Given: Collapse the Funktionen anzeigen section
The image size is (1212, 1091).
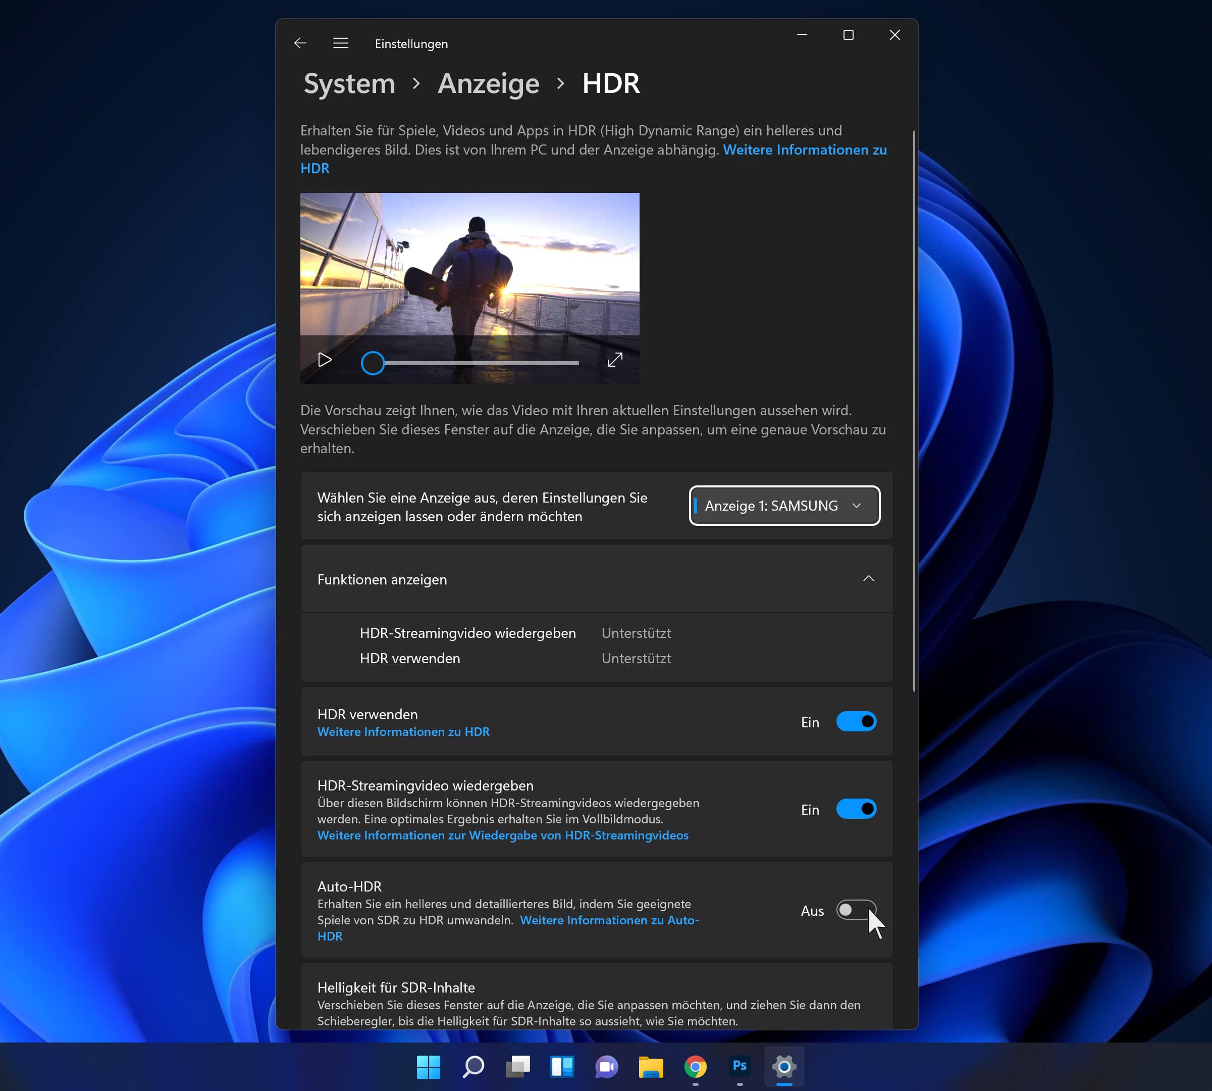Looking at the screenshot, I should pos(868,578).
